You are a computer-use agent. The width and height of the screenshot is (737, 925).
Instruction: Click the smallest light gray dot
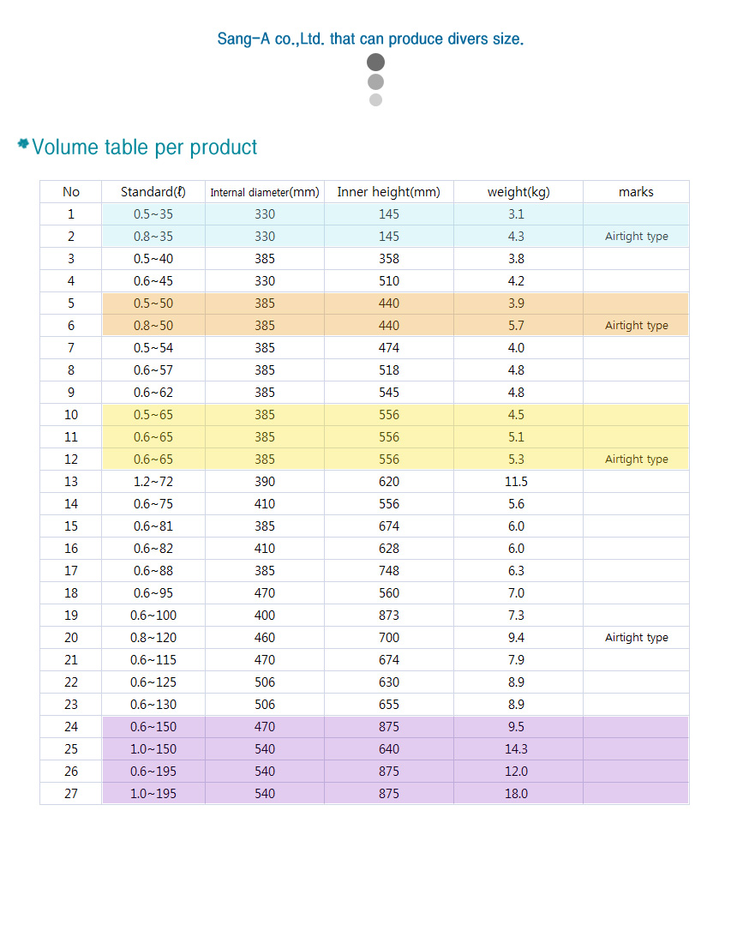pos(375,99)
